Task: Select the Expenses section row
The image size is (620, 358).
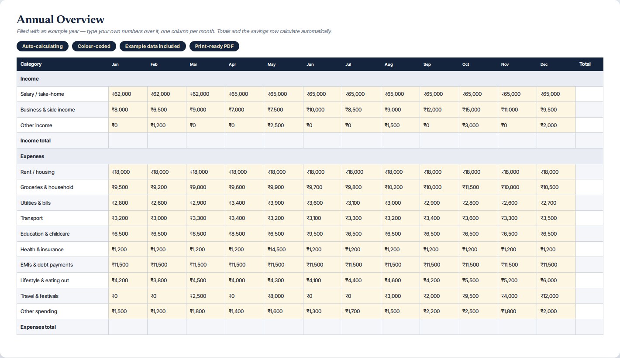Action: point(310,156)
